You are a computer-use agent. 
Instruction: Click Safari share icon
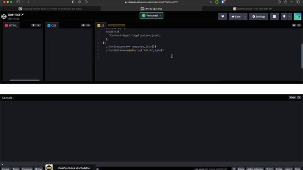pos(285,2)
